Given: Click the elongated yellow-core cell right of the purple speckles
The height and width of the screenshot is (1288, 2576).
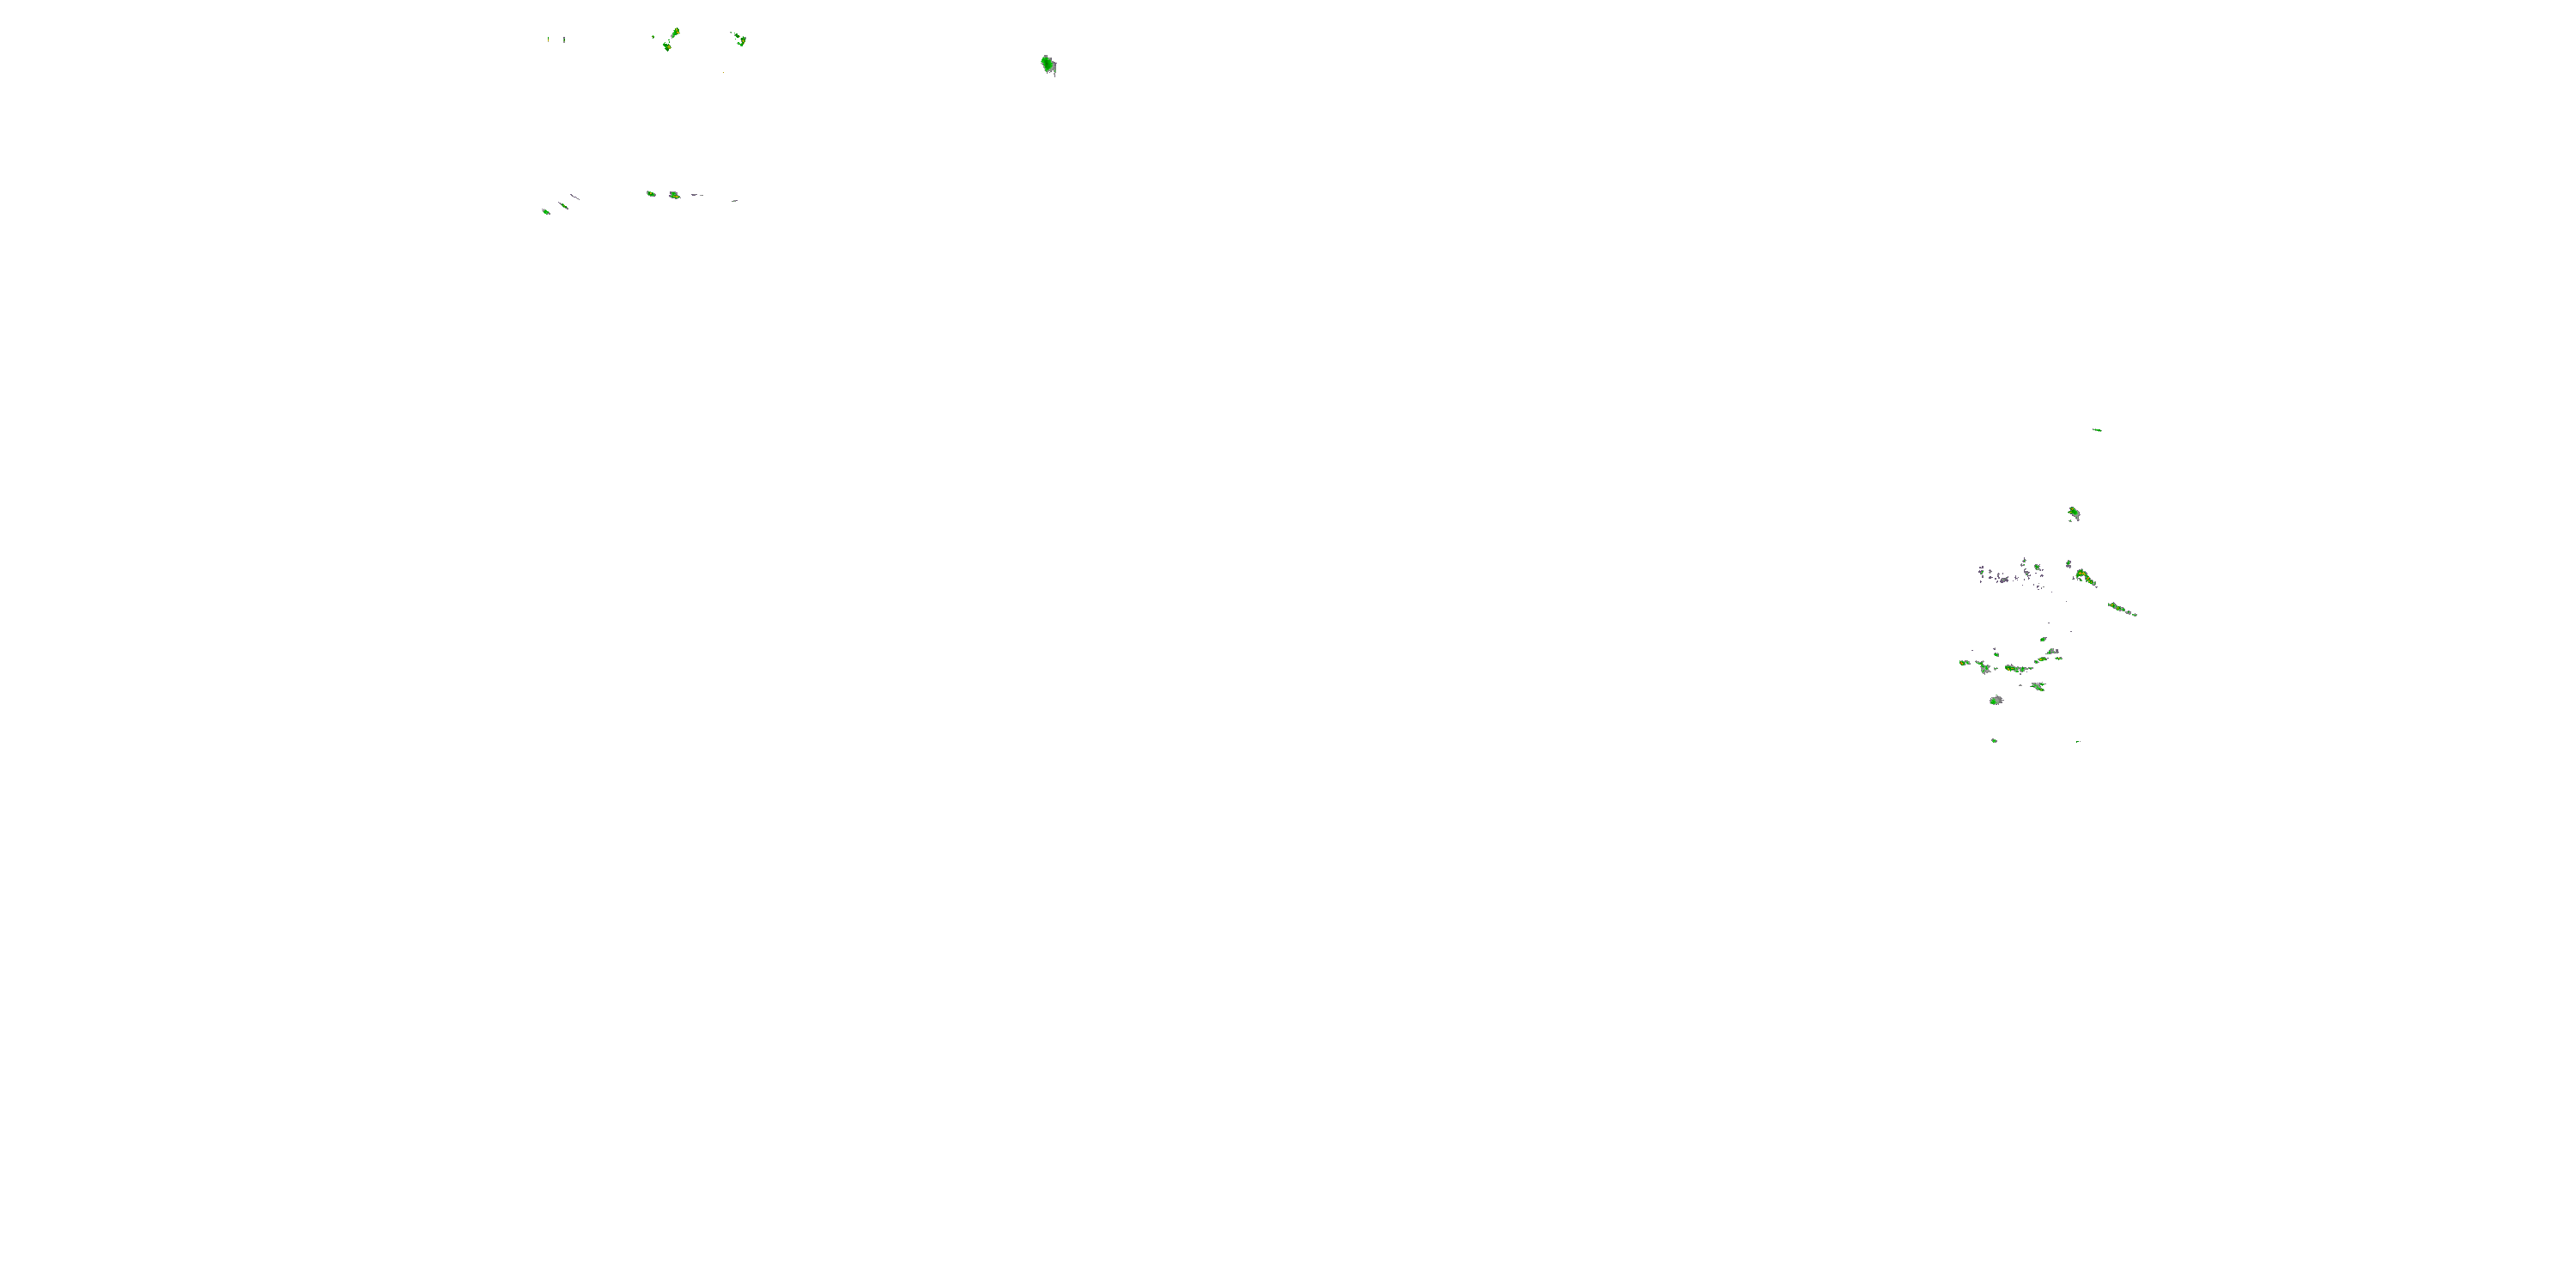Looking at the screenshot, I should point(2085,577).
